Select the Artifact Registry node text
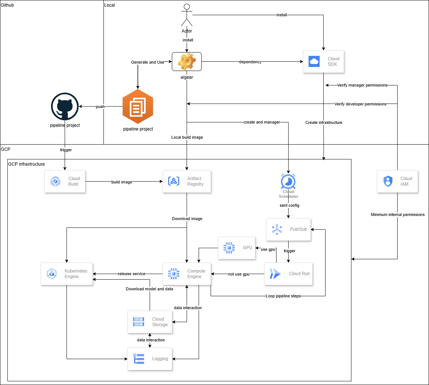 click(195, 181)
